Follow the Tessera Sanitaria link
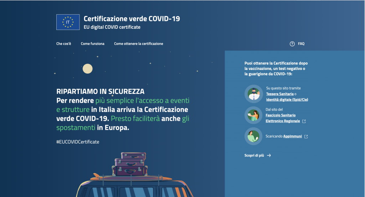The width and height of the screenshot is (365, 197). click(x=280, y=94)
